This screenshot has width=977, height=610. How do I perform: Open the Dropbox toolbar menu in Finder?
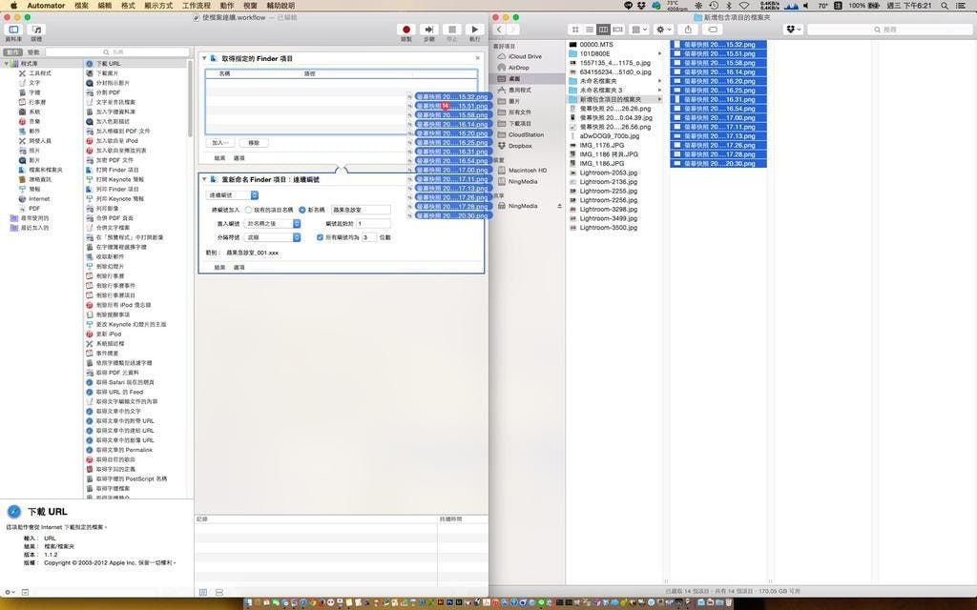pos(793,30)
